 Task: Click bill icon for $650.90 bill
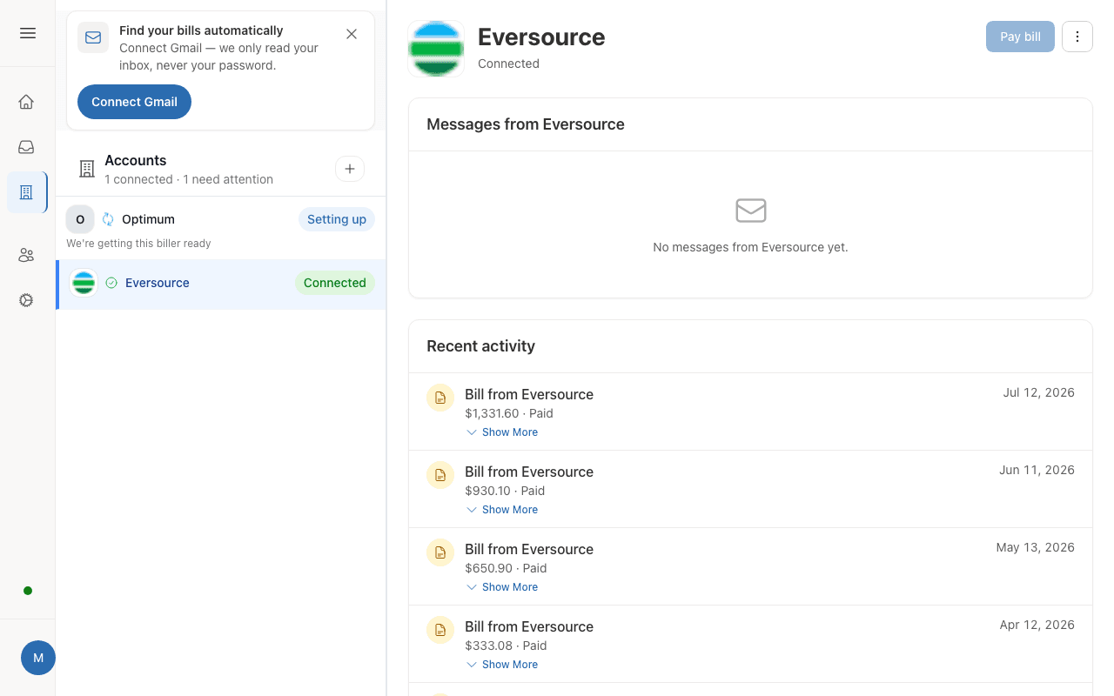[x=440, y=552]
